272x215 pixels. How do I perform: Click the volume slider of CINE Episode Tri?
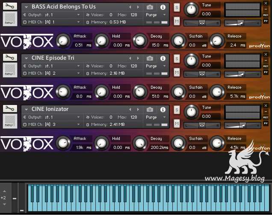point(242,74)
